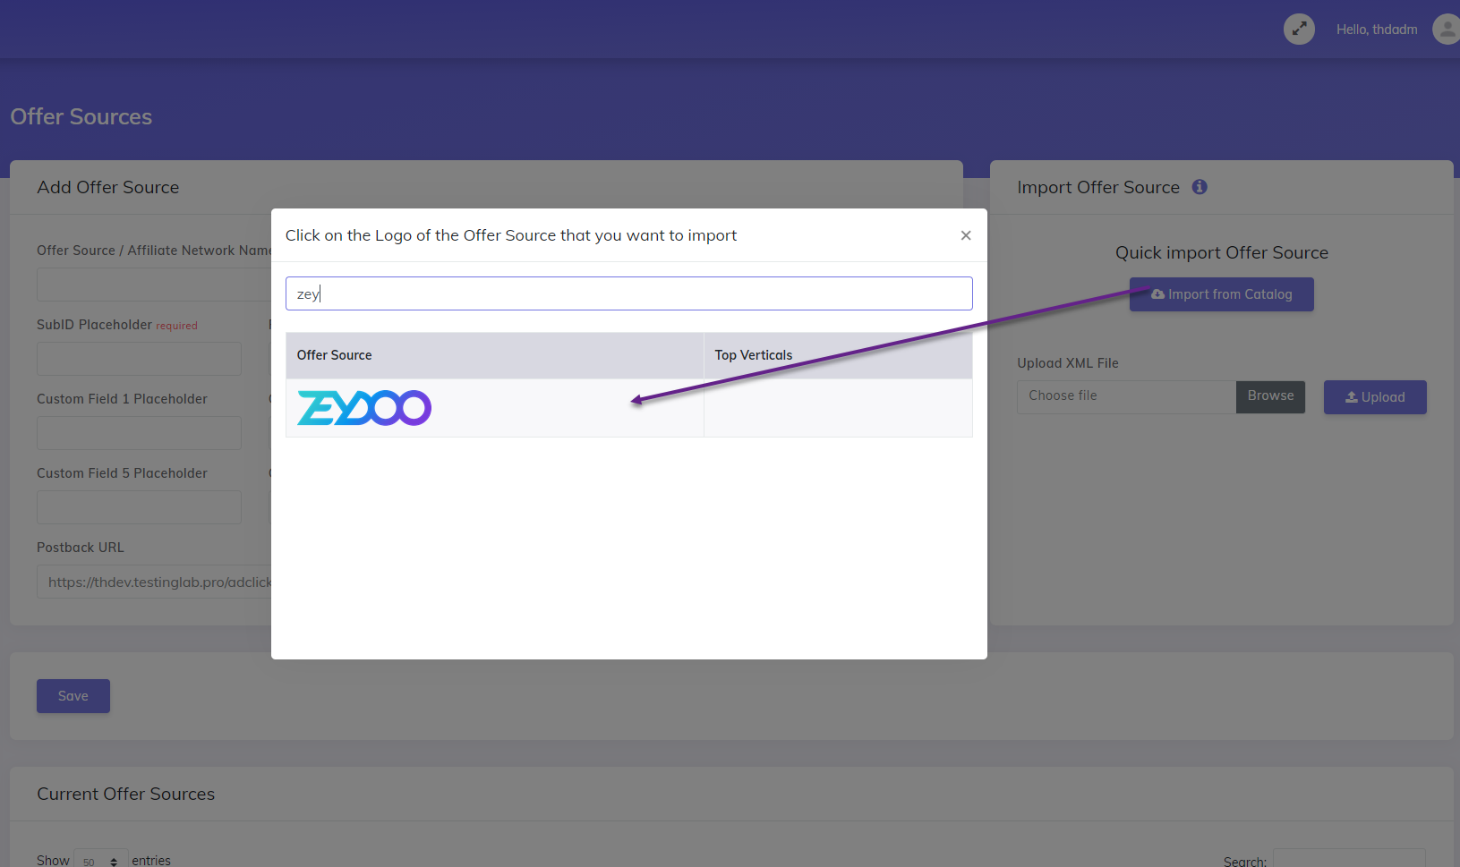The image size is (1460, 867).
Task: Click the Choose file input
Action: pyautogui.click(x=1126, y=396)
